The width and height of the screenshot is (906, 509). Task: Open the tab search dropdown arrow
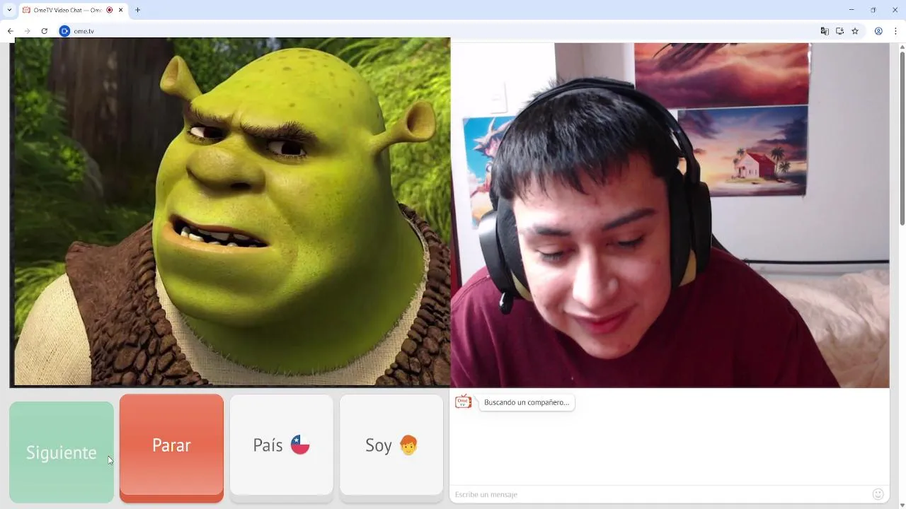[x=9, y=10]
